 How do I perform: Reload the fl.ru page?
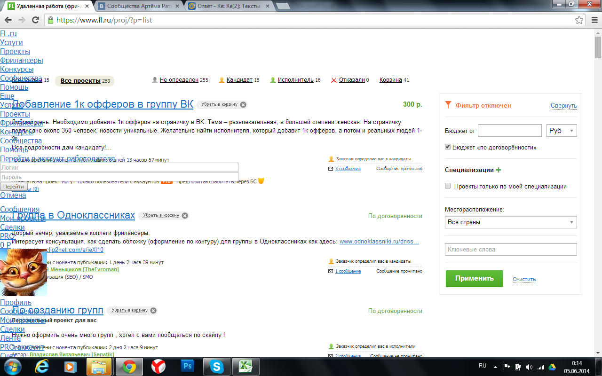pos(35,20)
